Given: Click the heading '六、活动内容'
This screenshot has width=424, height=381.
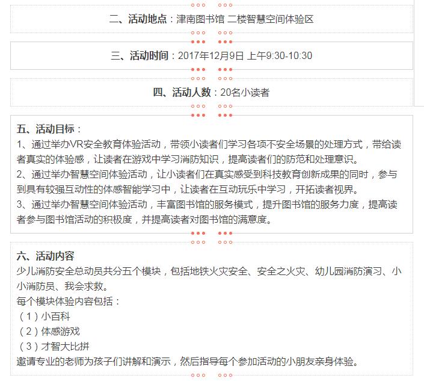Looking at the screenshot, I should click(46, 256).
